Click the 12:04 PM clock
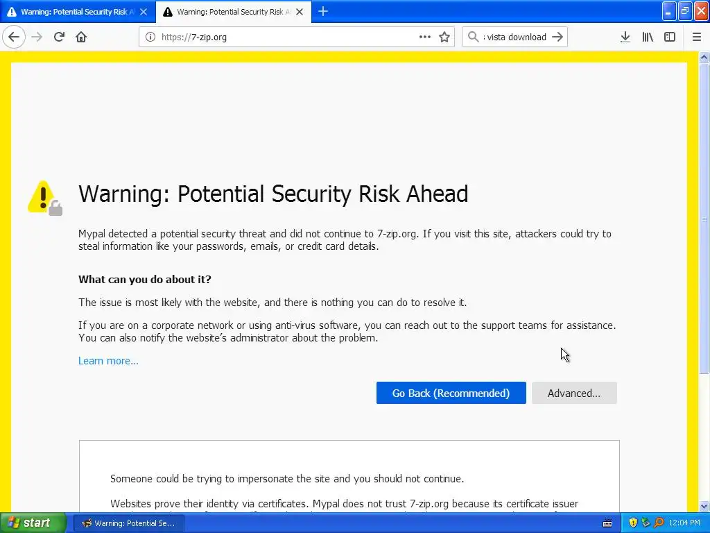The width and height of the screenshot is (710, 533). click(684, 523)
